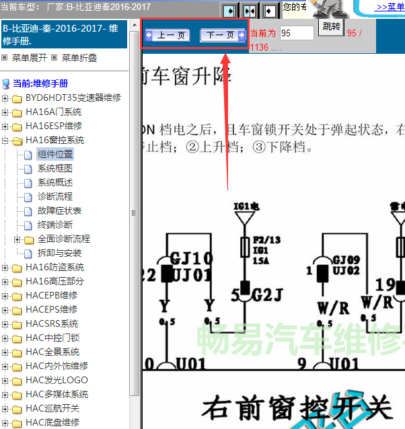The width and height of the screenshot is (405, 429).
Task: Click folder icon of HA16高压部分
Action: [x=17, y=282]
